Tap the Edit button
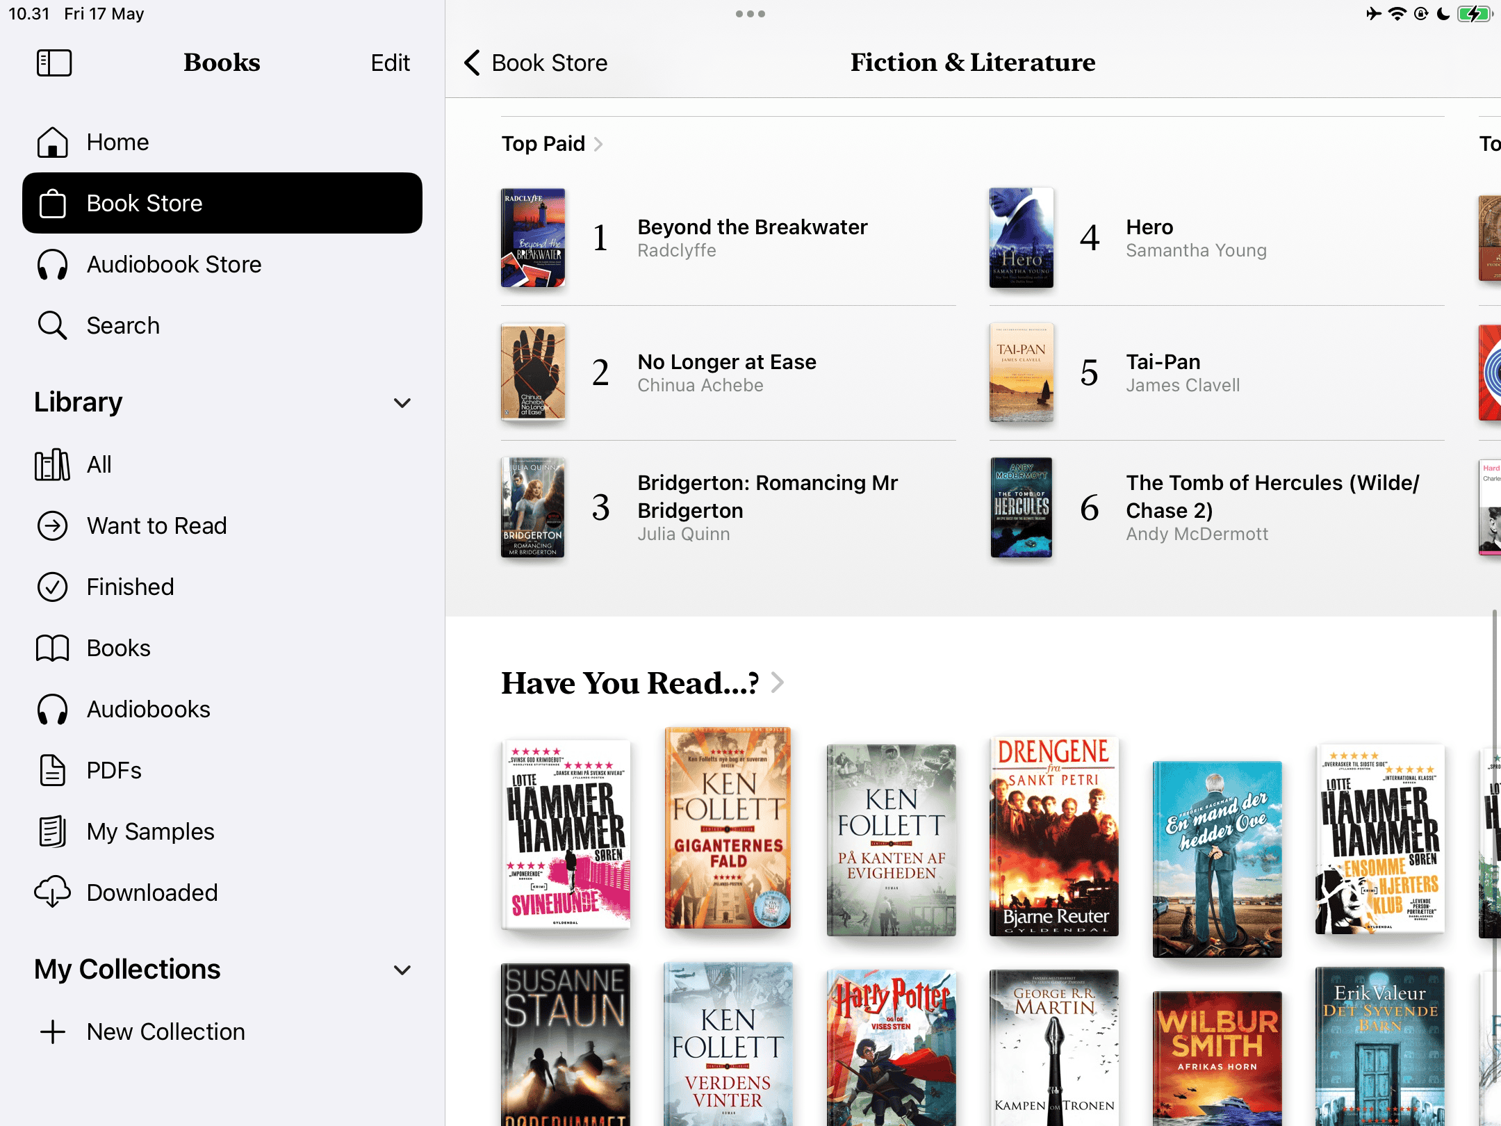 pos(390,63)
